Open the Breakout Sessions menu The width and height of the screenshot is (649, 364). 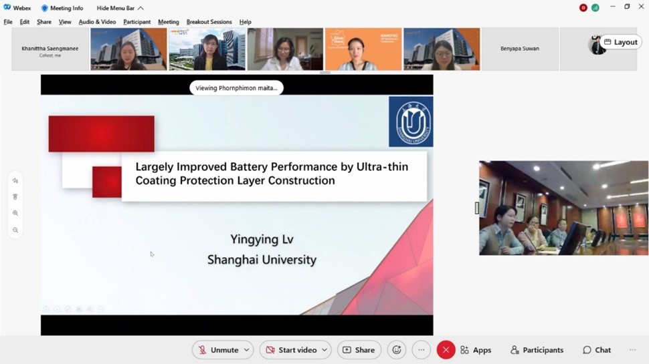click(x=209, y=22)
